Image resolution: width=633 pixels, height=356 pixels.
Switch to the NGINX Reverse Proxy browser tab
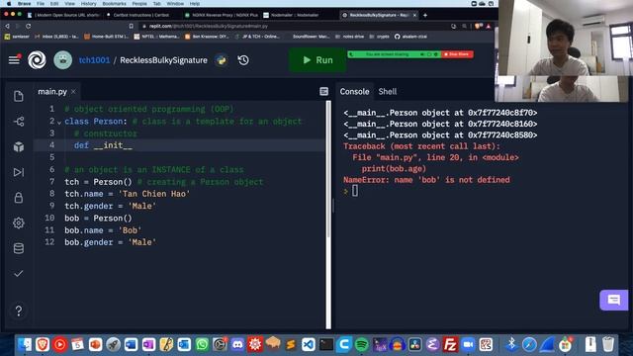(222, 15)
